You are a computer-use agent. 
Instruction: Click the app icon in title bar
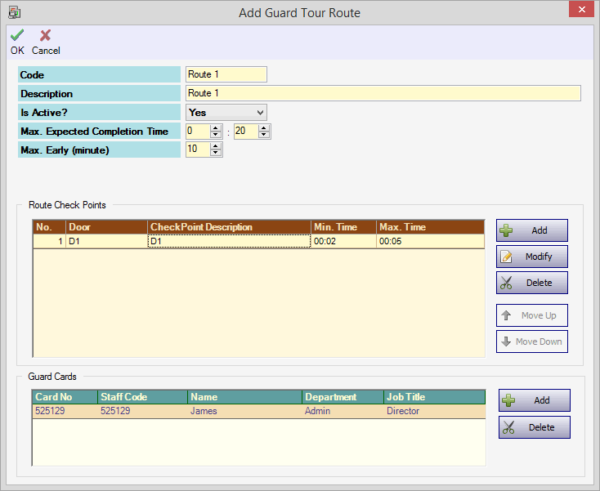14,12
